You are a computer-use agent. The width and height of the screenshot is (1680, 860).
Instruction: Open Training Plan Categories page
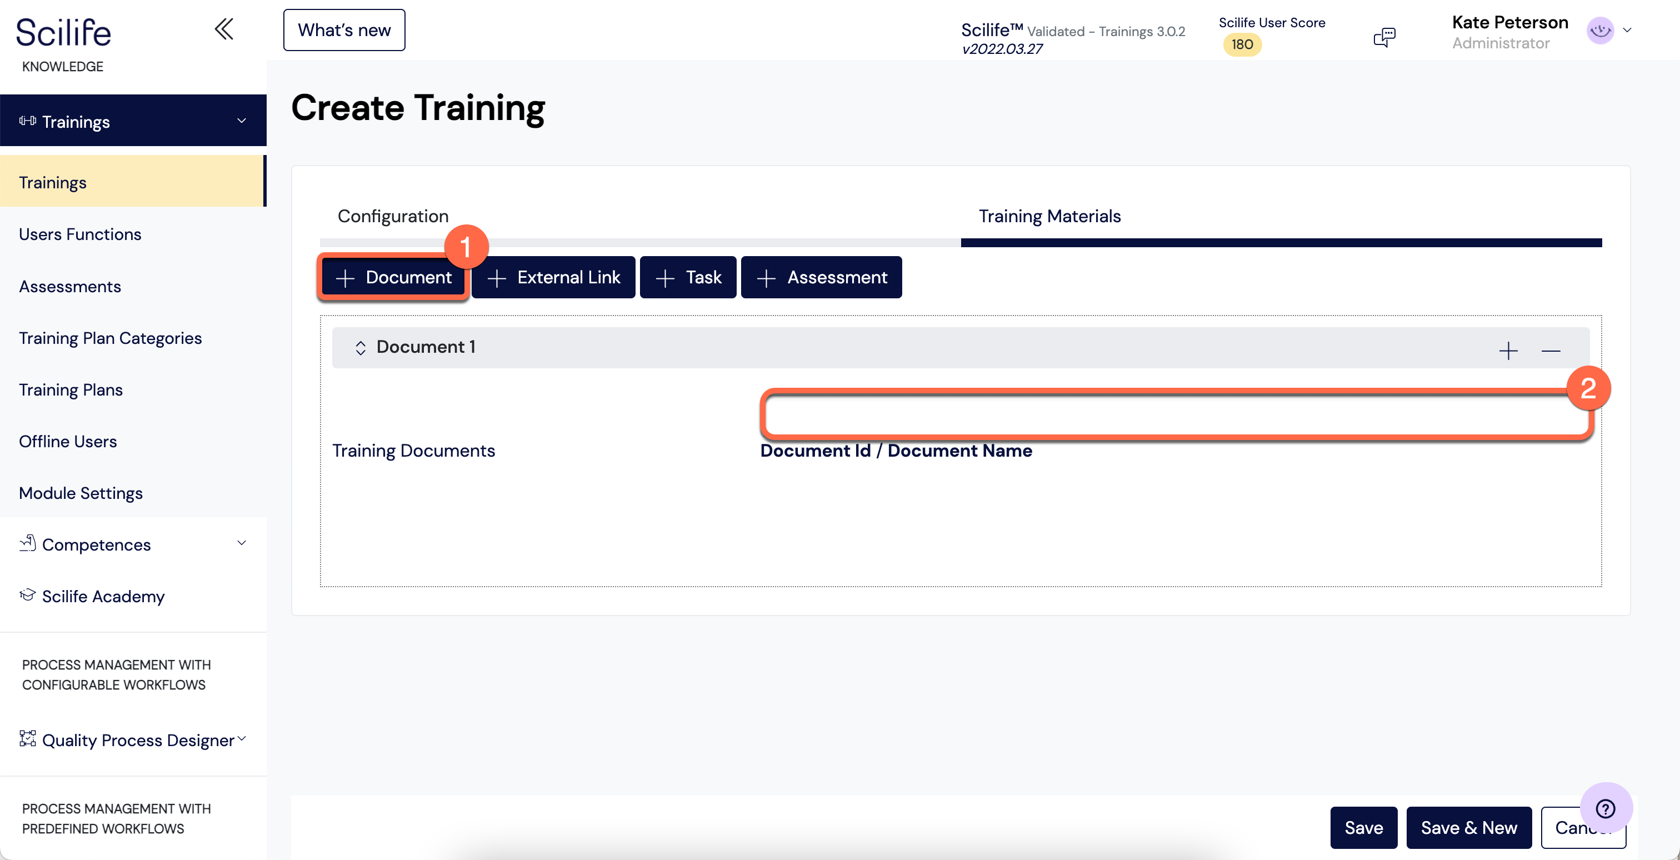click(x=110, y=338)
